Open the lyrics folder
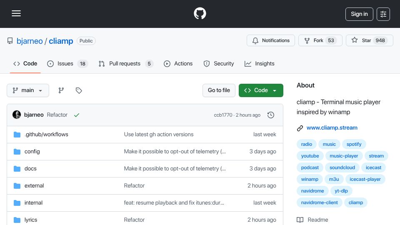 [x=31, y=220]
